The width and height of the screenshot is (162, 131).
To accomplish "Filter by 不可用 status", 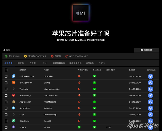I will [x=56, y=56].
